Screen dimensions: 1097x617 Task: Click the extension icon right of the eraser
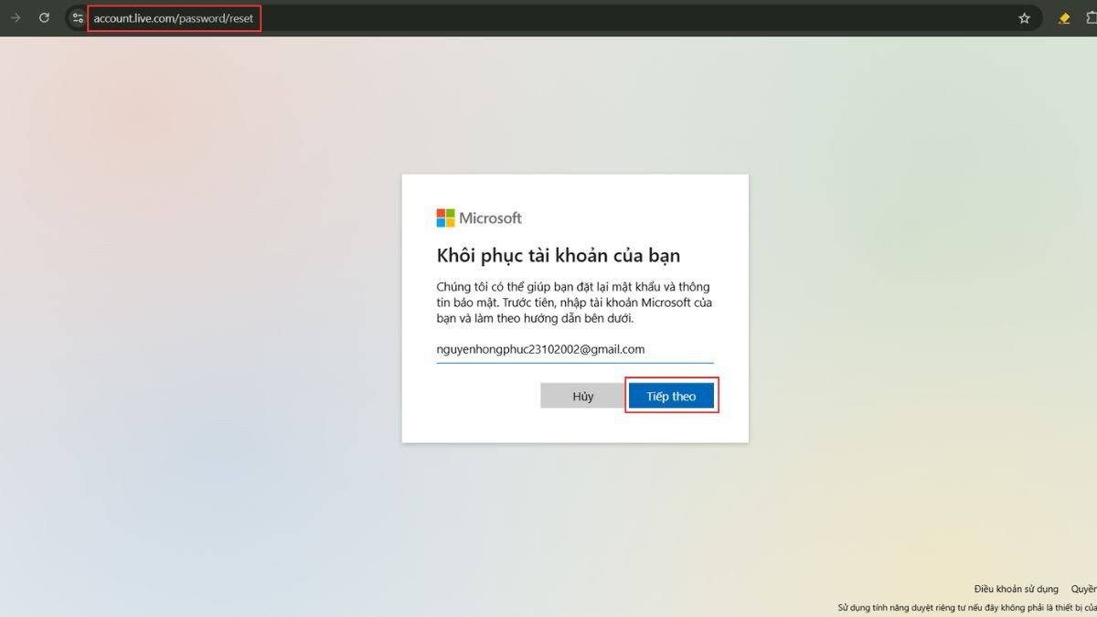coord(1091,17)
